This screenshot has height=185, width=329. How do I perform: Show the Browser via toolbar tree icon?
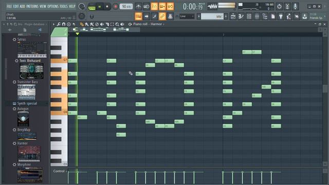265,16
